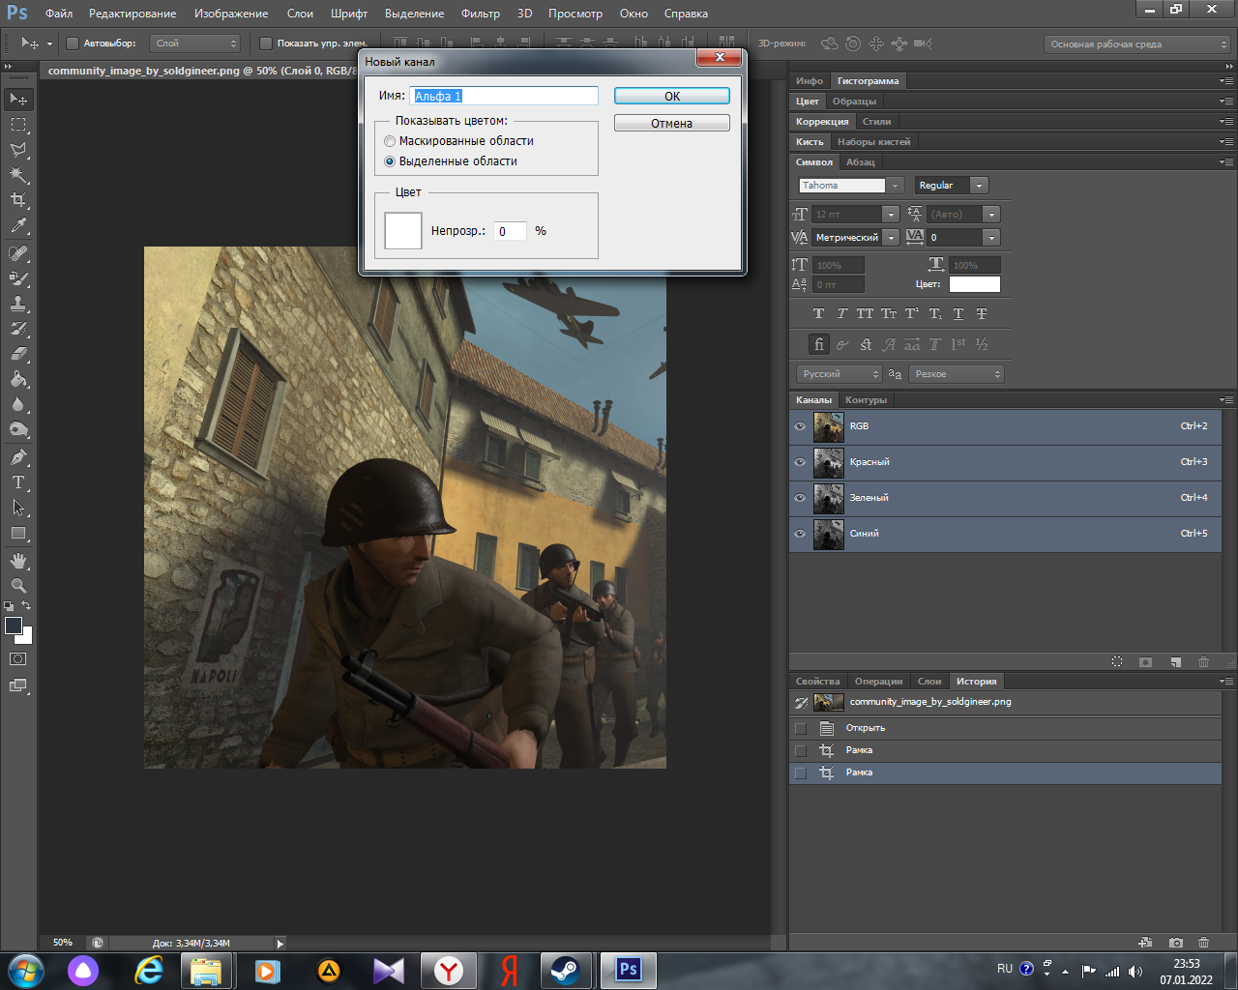Screen dimensions: 1238x990
Task: Select the Path Selection tool
Action: (x=18, y=508)
